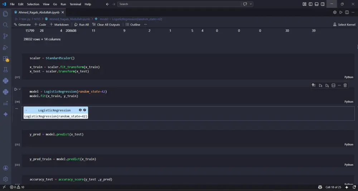Open the chat dropdown beside search bar
This screenshot has height=191, width=358.
(251, 4)
